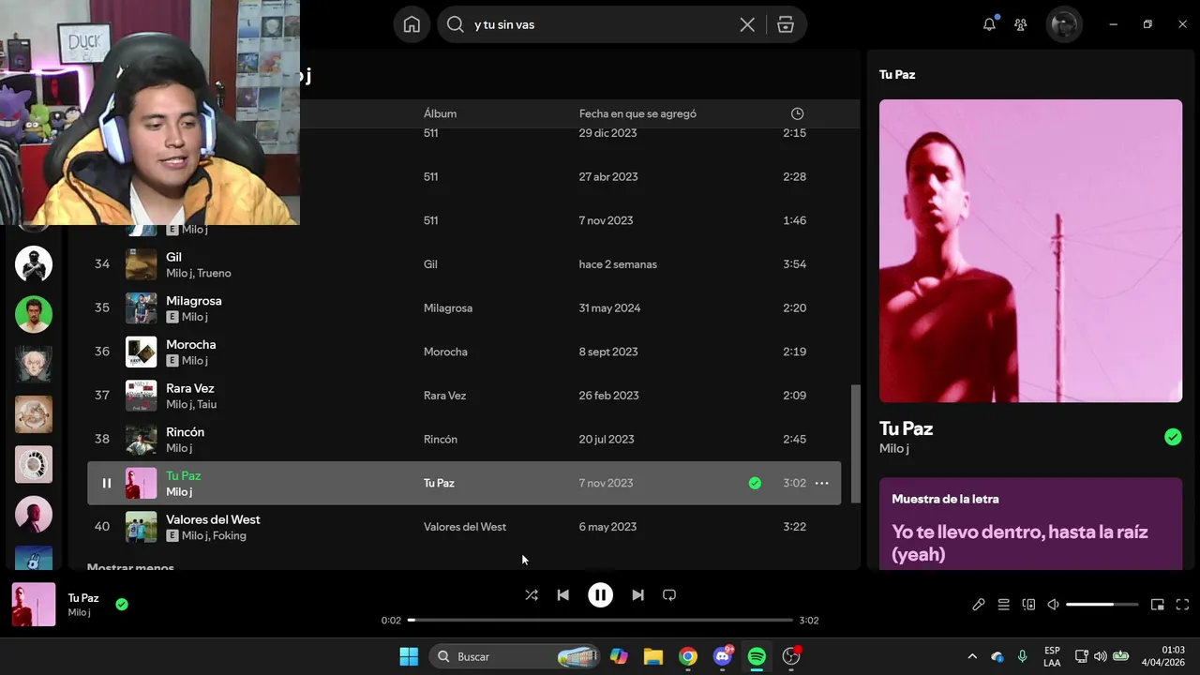Viewport: 1200px width, 675px height.
Task: Go to Spotify Home
Action: tap(412, 24)
